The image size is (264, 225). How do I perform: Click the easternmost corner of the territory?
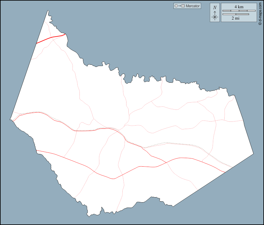pos(253,154)
